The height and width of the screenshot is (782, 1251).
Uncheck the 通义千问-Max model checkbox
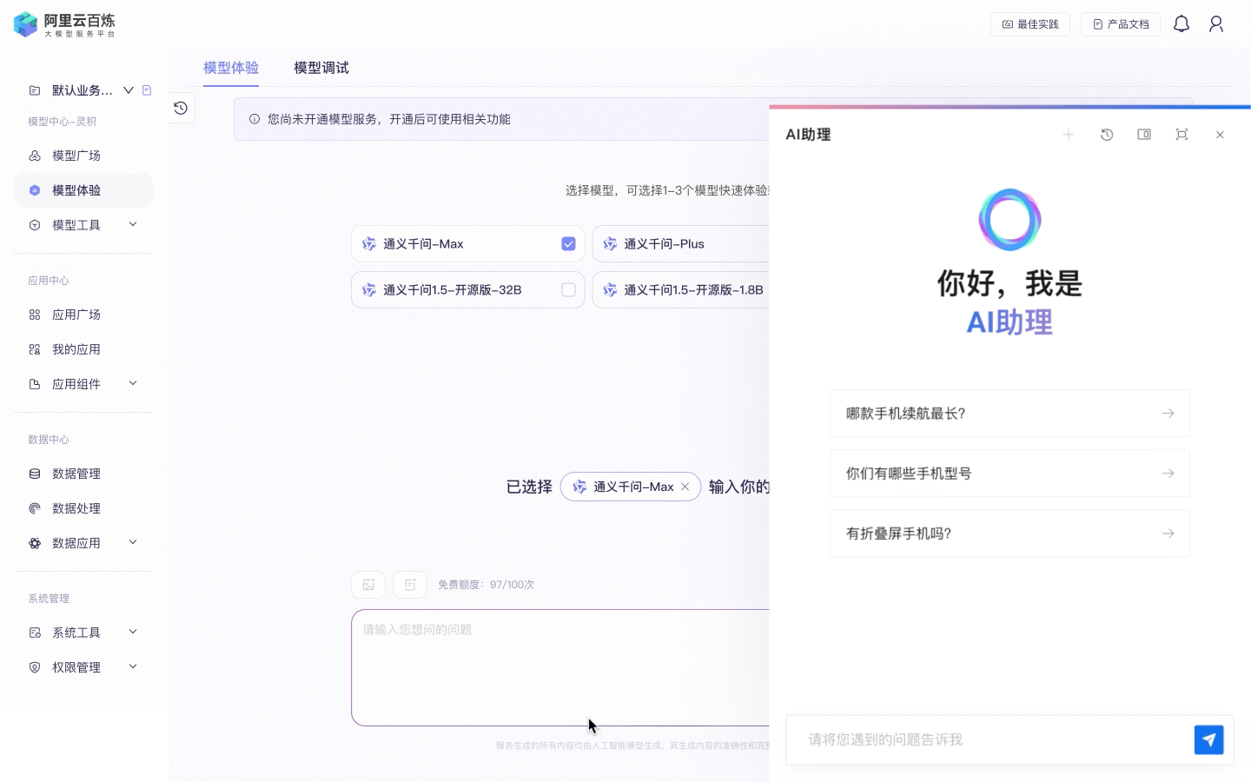tap(568, 244)
